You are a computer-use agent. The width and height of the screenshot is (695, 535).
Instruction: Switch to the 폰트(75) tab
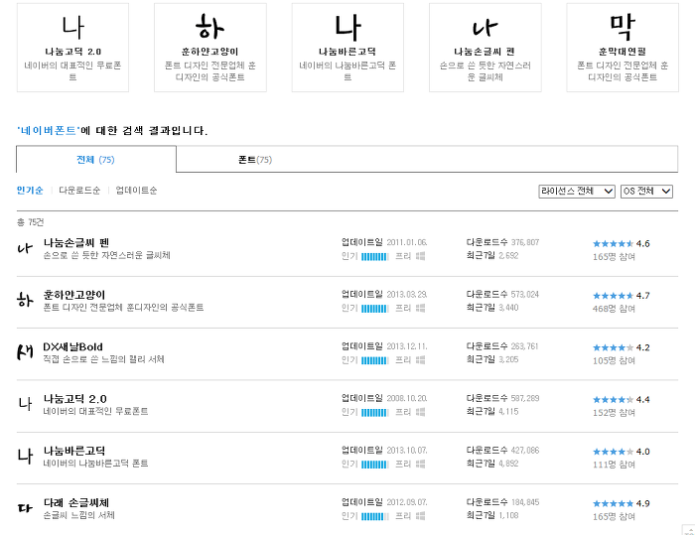click(255, 160)
